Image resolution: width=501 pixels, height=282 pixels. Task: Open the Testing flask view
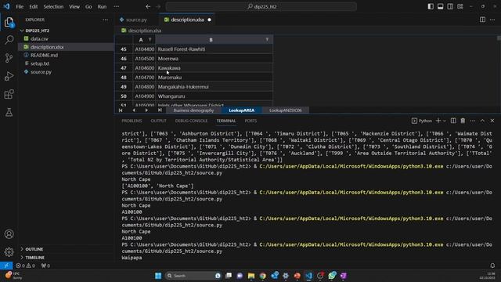[9, 112]
